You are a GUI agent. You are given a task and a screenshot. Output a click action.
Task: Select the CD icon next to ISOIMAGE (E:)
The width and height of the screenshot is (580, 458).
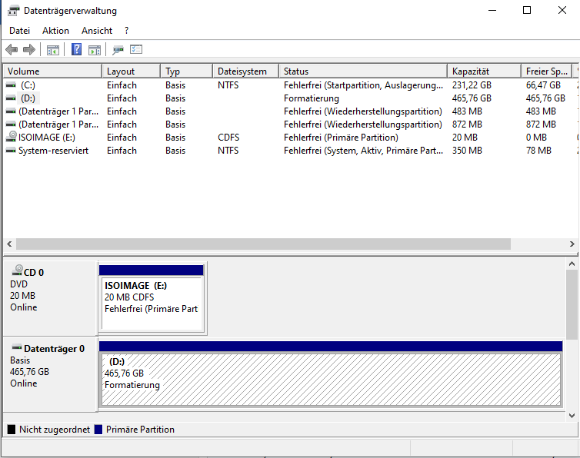(x=11, y=137)
